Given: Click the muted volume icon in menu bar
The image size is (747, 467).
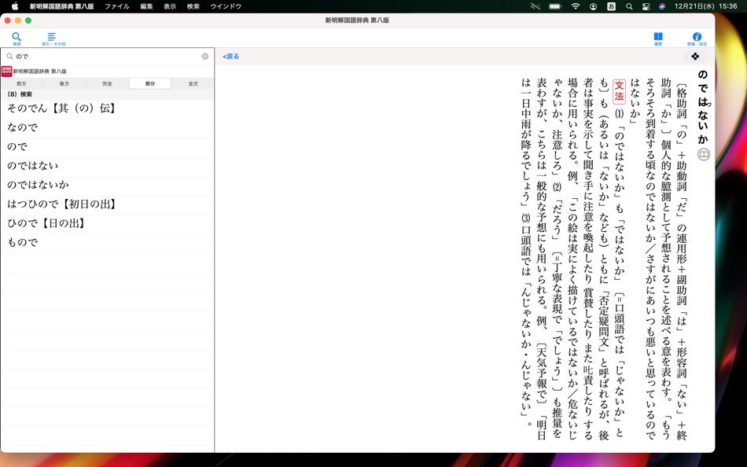Looking at the screenshot, I should coord(535,6).
